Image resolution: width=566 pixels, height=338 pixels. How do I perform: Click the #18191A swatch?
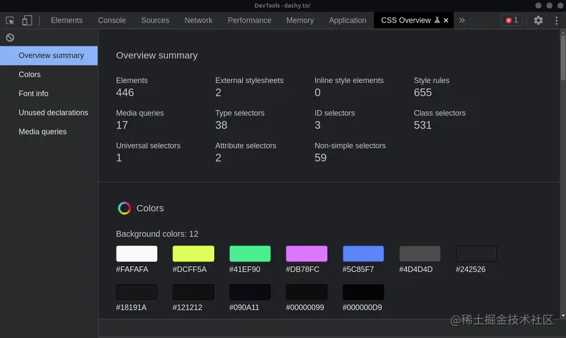137,292
